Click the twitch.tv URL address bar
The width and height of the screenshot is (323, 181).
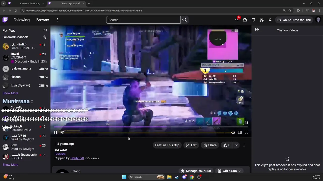point(151,11)
